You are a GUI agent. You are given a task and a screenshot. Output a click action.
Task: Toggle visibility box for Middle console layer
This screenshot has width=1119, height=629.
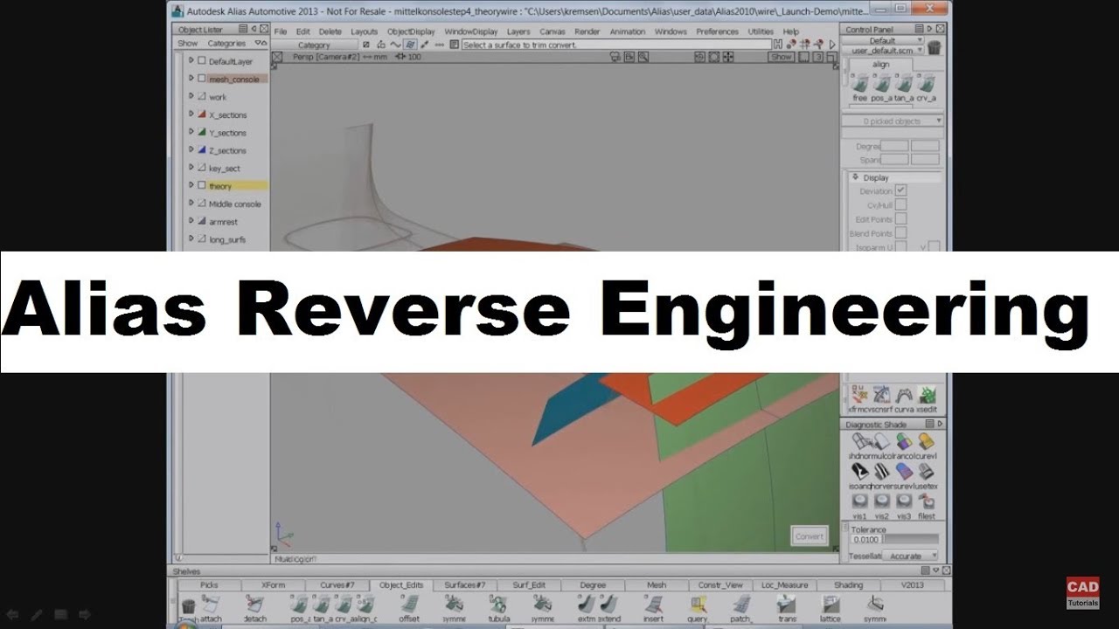202,204
